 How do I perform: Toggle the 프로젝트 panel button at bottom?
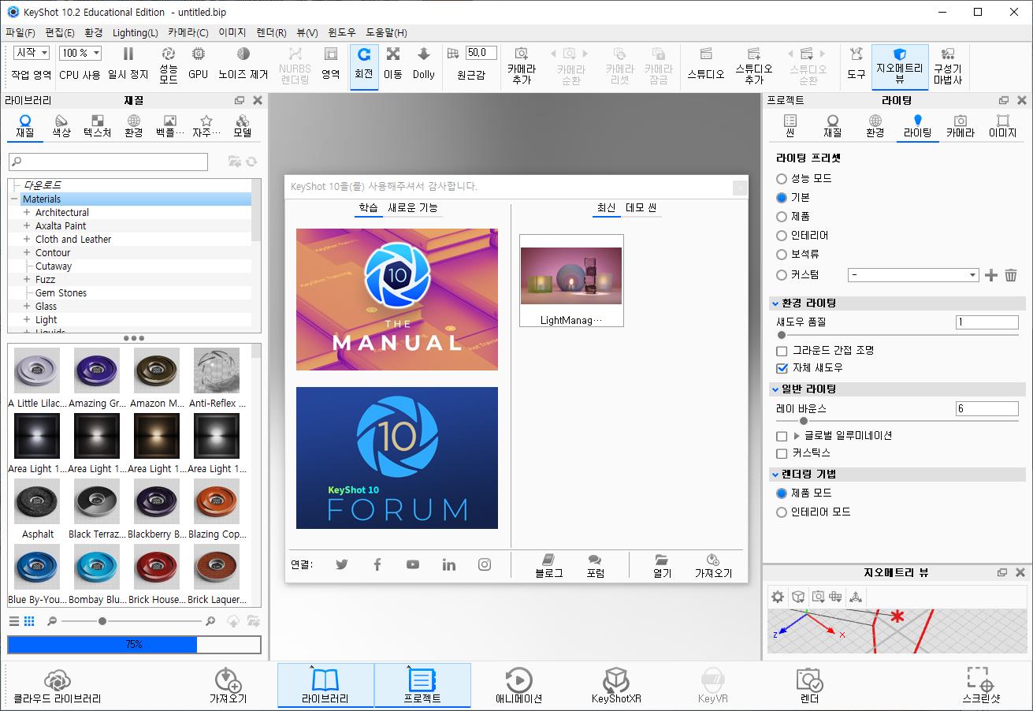[422, 686]
